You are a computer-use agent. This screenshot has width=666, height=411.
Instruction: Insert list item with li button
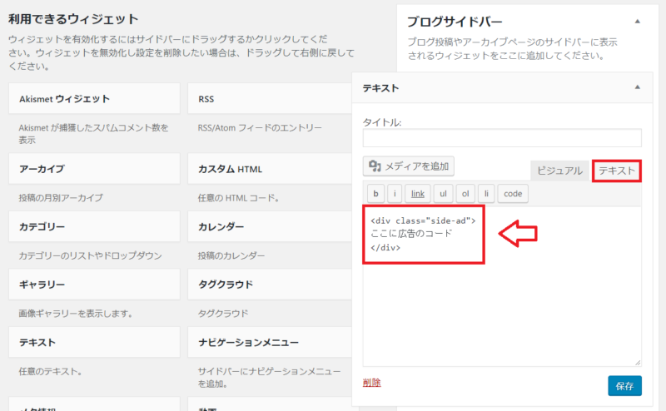486,194
